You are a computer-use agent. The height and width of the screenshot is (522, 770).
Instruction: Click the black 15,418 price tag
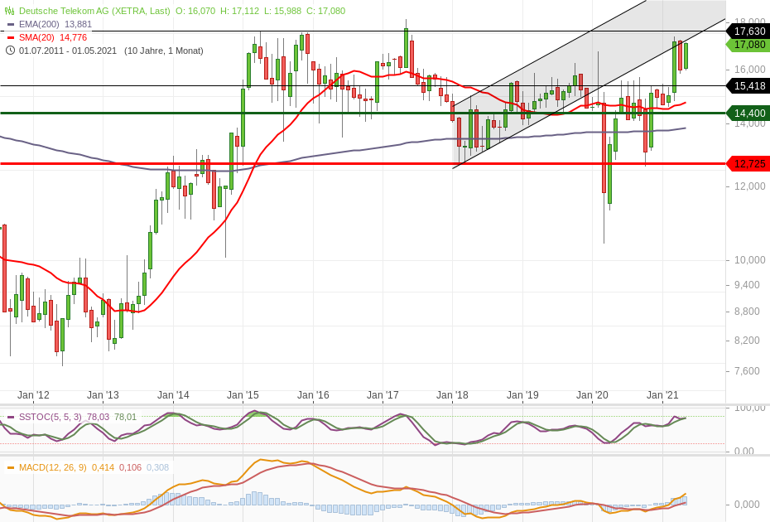pos(748,86)
